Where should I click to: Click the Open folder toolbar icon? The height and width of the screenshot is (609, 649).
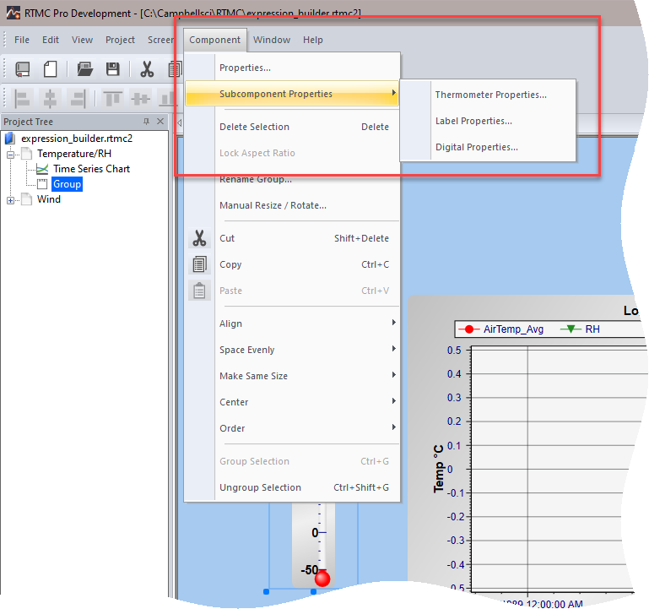[x=85, y=69]
